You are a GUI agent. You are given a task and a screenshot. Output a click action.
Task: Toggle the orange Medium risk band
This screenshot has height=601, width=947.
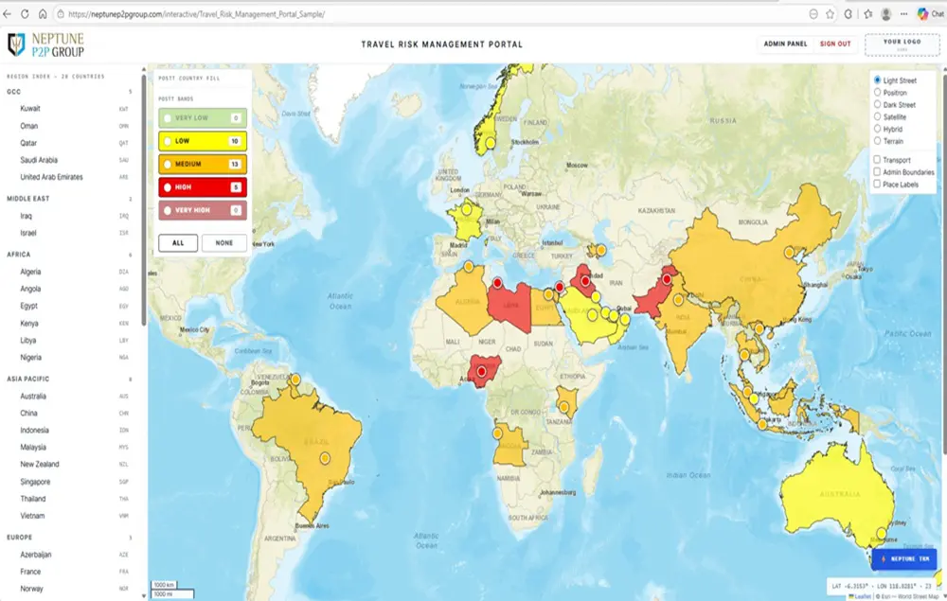pyautogui.click(x=203, y=164)
